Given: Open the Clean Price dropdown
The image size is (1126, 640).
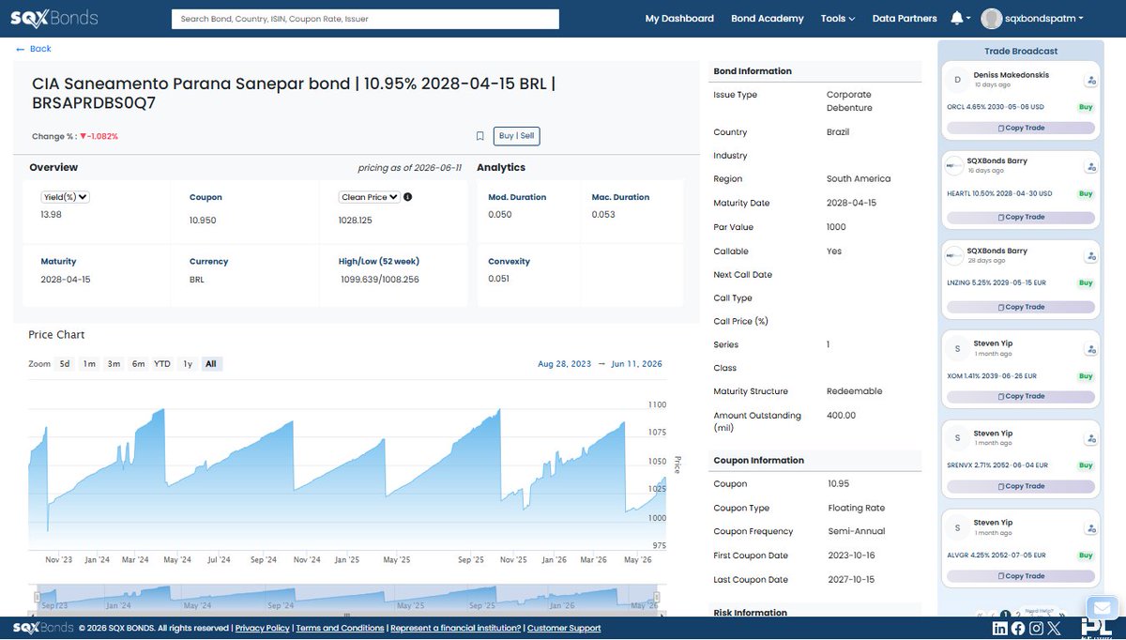Looking at the screenshot, I should (x=370, y=197).
